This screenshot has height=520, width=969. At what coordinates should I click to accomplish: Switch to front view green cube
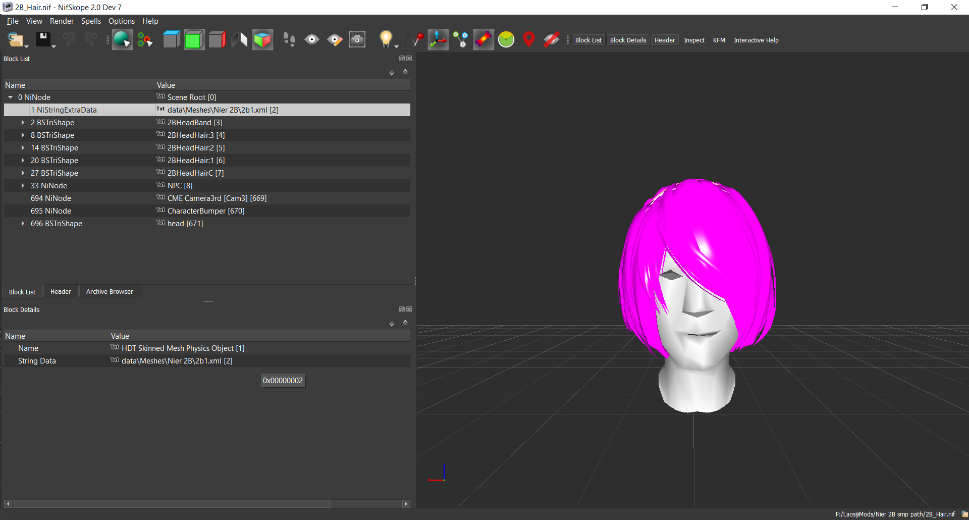click(x=194, y=39)
